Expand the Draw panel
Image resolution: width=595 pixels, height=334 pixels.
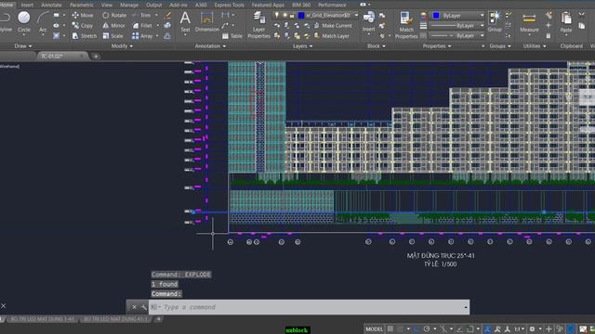[22, 46]
